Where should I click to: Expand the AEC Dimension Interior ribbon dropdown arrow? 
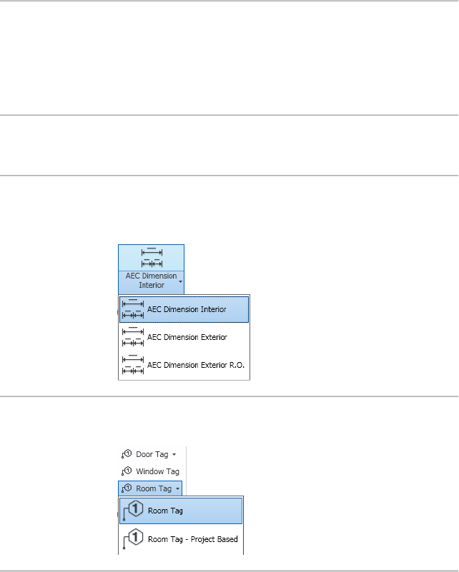180,281
